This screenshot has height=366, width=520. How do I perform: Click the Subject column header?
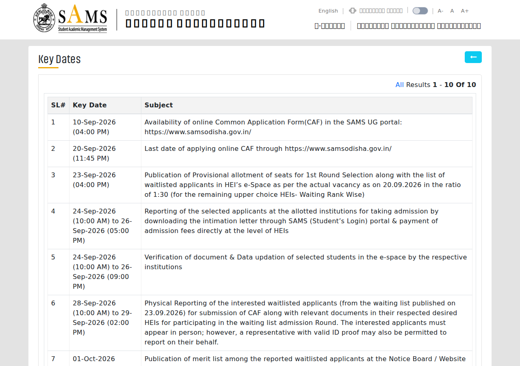point(307,105)
